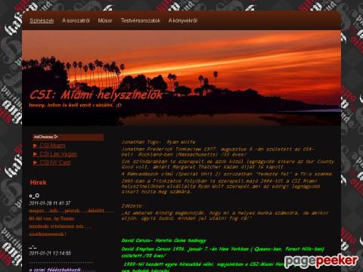Click the arrow before CSI NY Cast

tap(36, 162)
